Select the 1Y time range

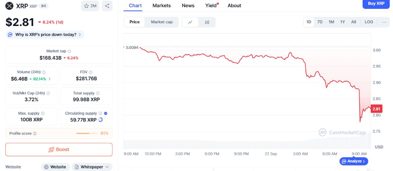tap(343, 22)
